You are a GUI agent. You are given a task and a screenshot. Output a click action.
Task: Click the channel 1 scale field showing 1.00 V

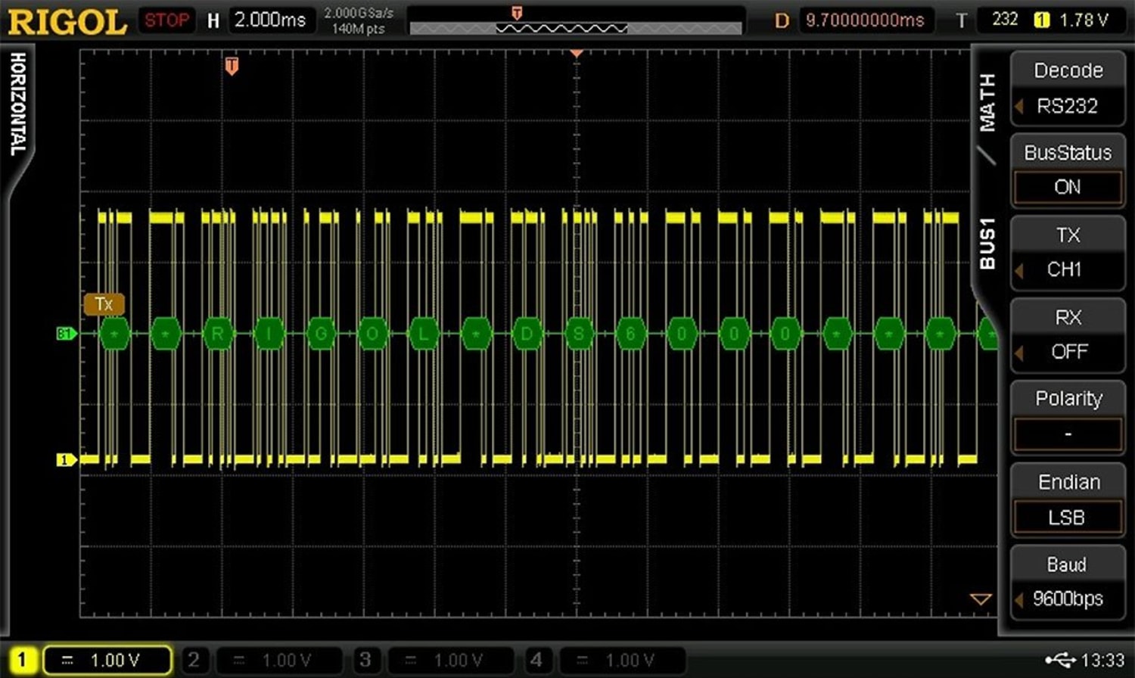[x=107, y=659]
